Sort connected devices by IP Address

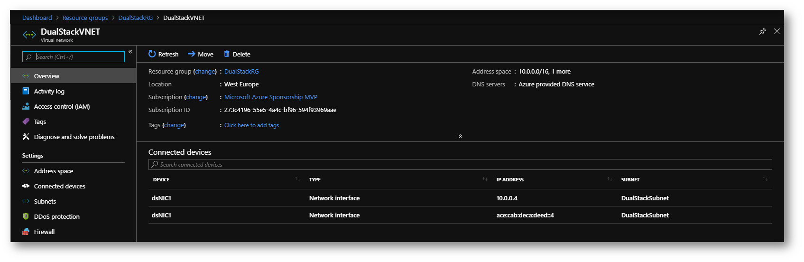(610, 179)
